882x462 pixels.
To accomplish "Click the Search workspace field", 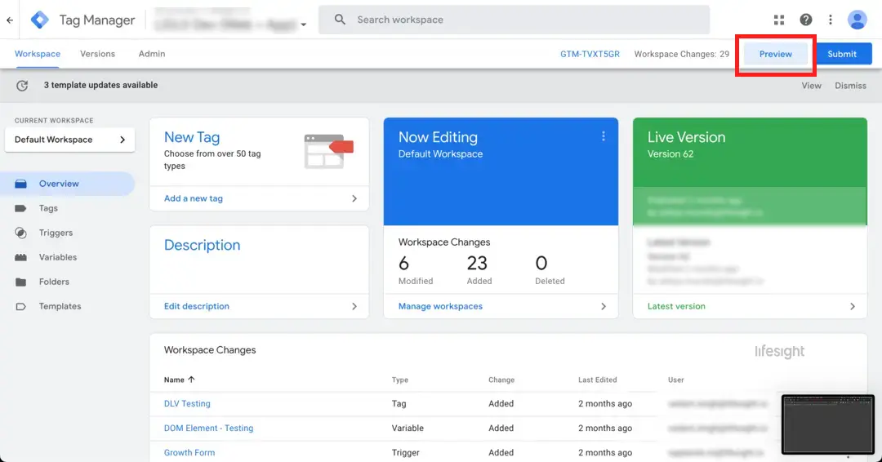I will click(x=514, y=20).
